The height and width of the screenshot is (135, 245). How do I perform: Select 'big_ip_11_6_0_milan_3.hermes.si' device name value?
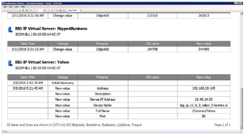[204, 105]
